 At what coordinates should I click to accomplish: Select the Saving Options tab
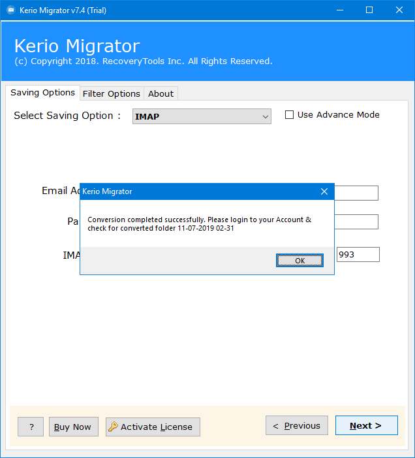(x=42, y=93)
